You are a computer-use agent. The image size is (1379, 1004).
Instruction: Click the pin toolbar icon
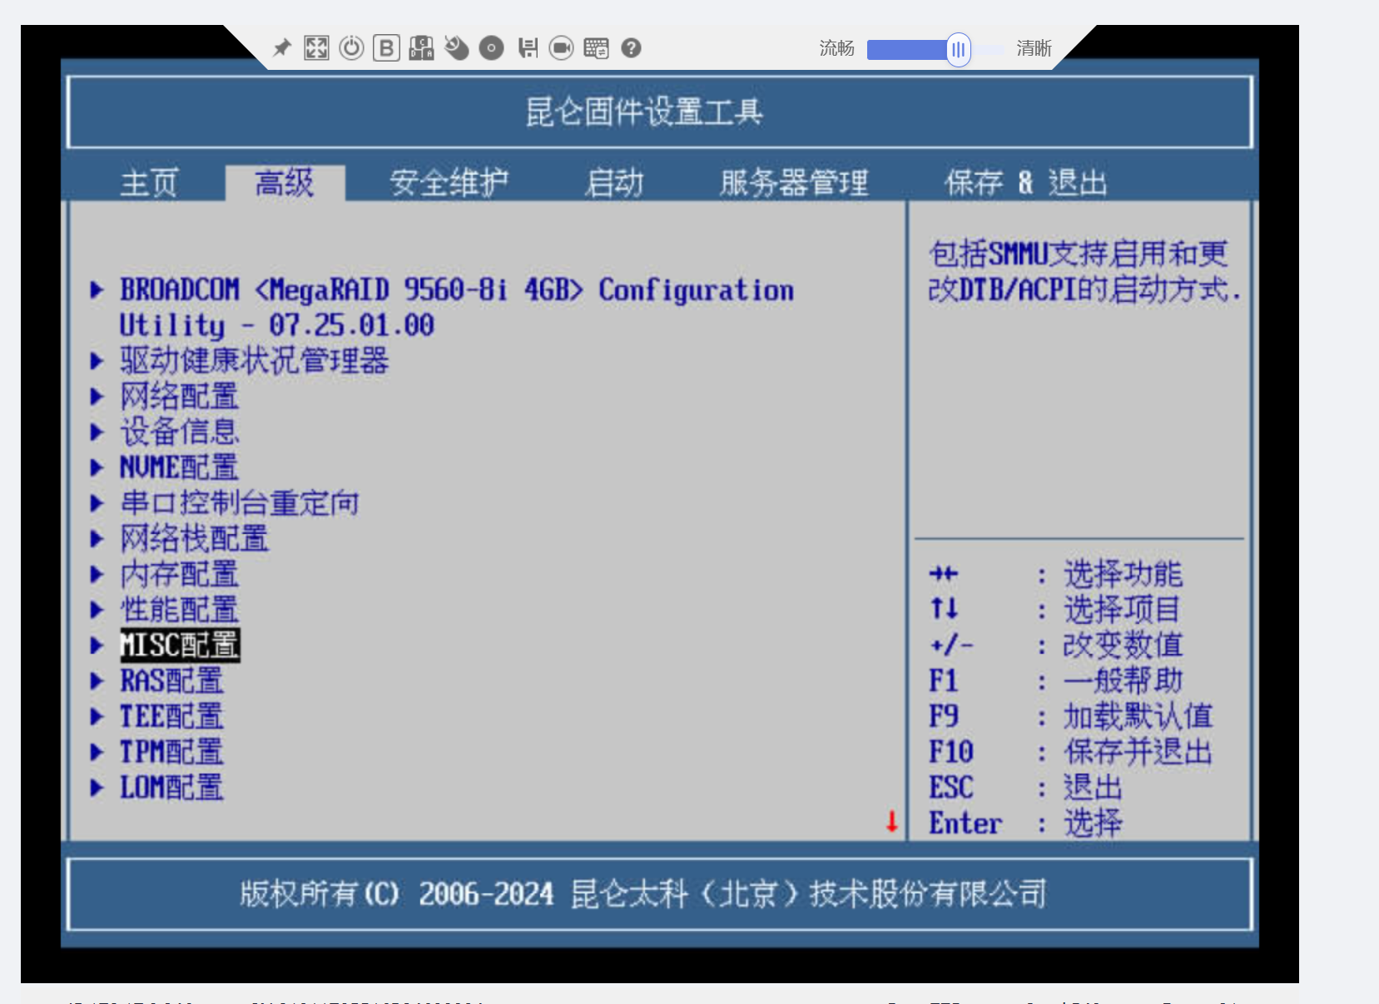click(x=282, y=48)
